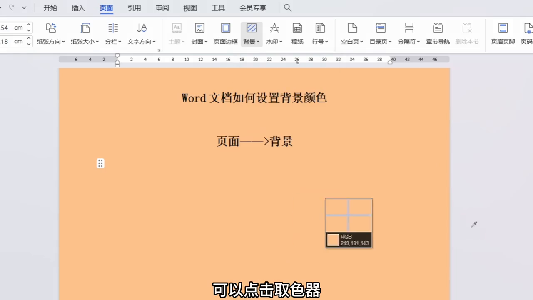Collapse the 背景 dropdown arrow

click(258, 42)
